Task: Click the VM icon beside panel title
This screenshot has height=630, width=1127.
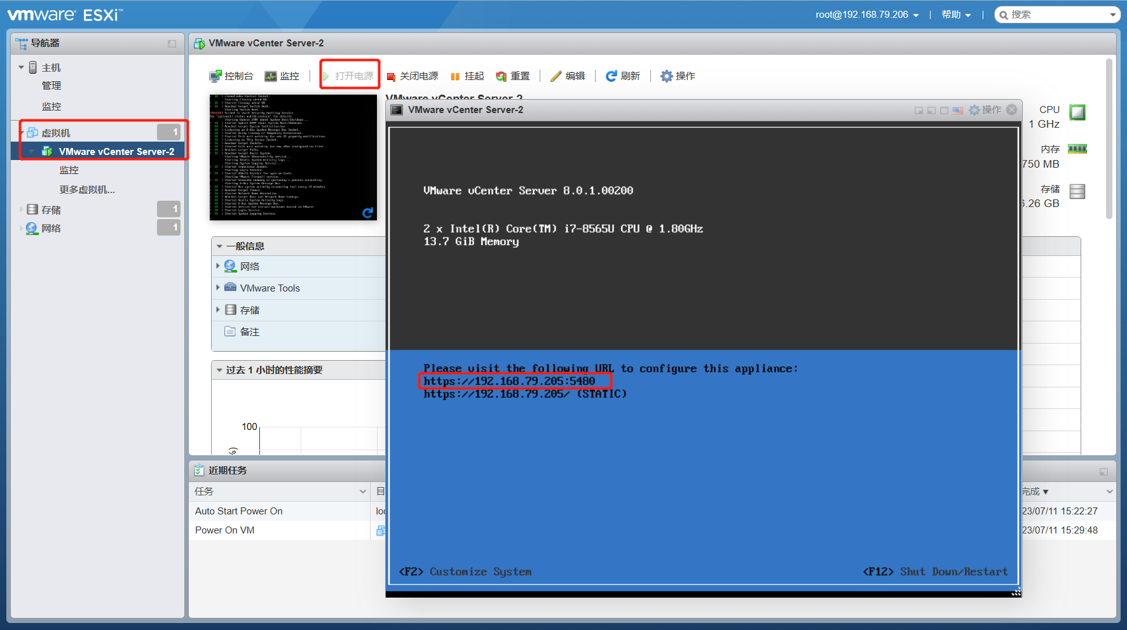Action: coord(200,43)
